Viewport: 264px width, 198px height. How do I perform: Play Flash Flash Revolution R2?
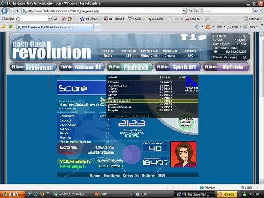tap(81, 67)
